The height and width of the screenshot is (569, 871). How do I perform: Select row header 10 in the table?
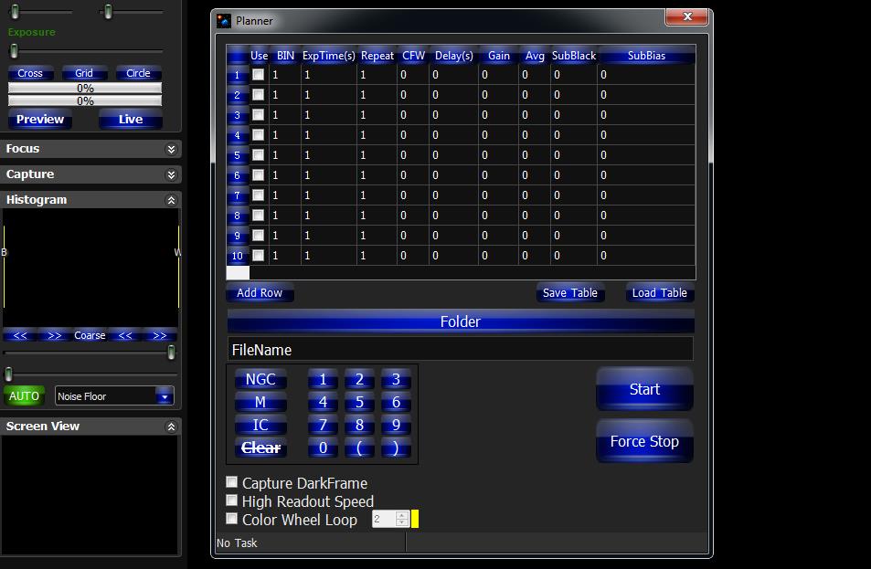[x=238, y=256]
